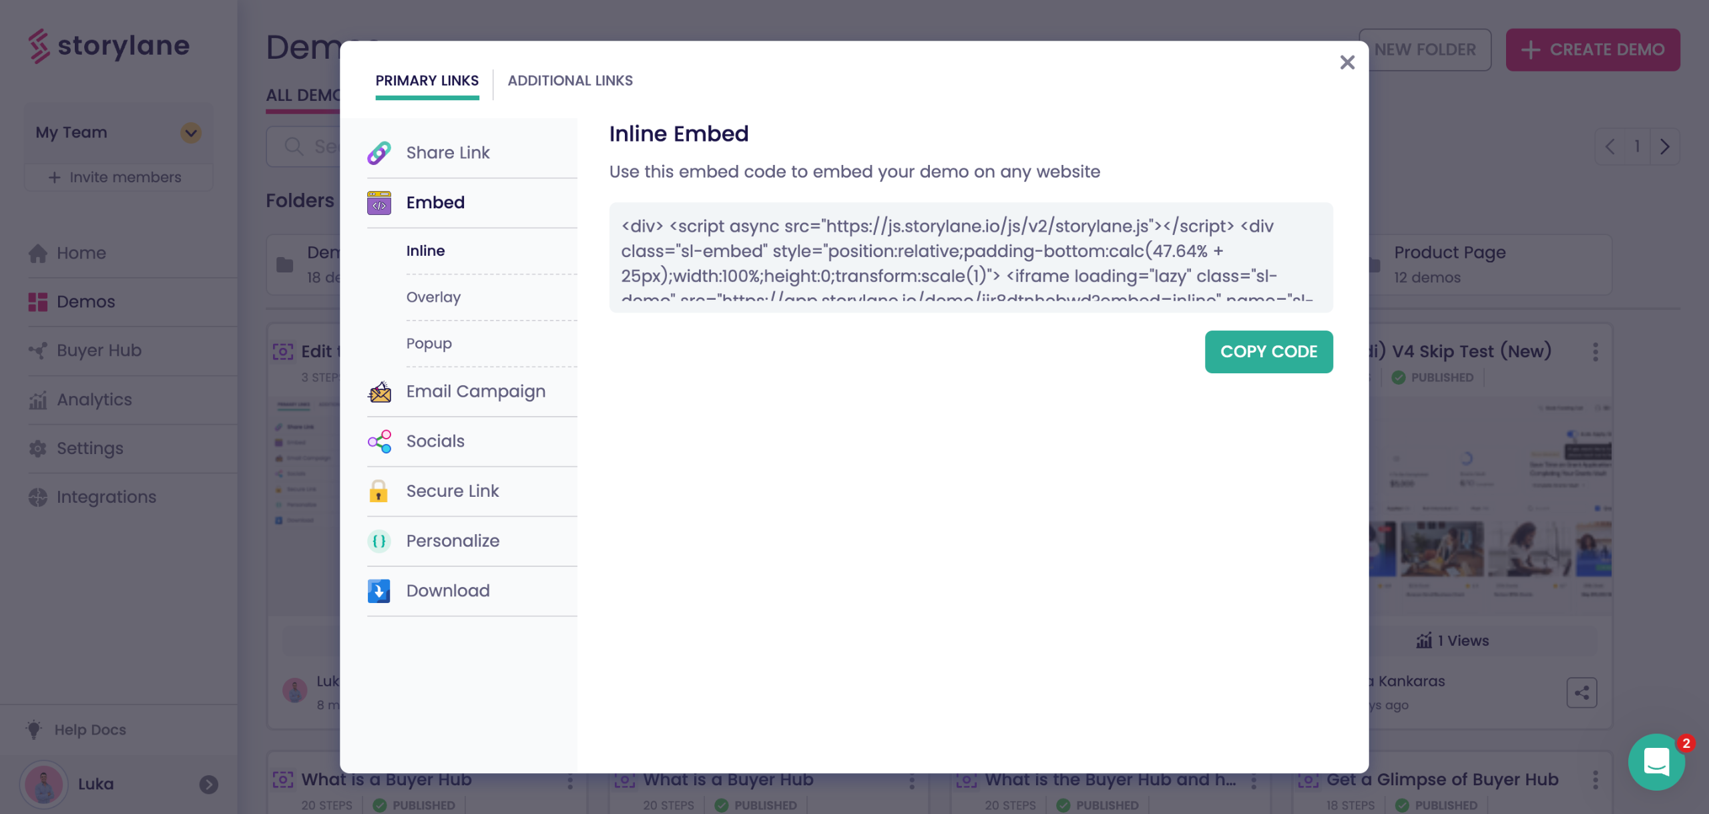Screen dimensions: 1709x814
Task: Click the Secure Link padlock icon
Action: pyautogui.click(x=379, y=491)
